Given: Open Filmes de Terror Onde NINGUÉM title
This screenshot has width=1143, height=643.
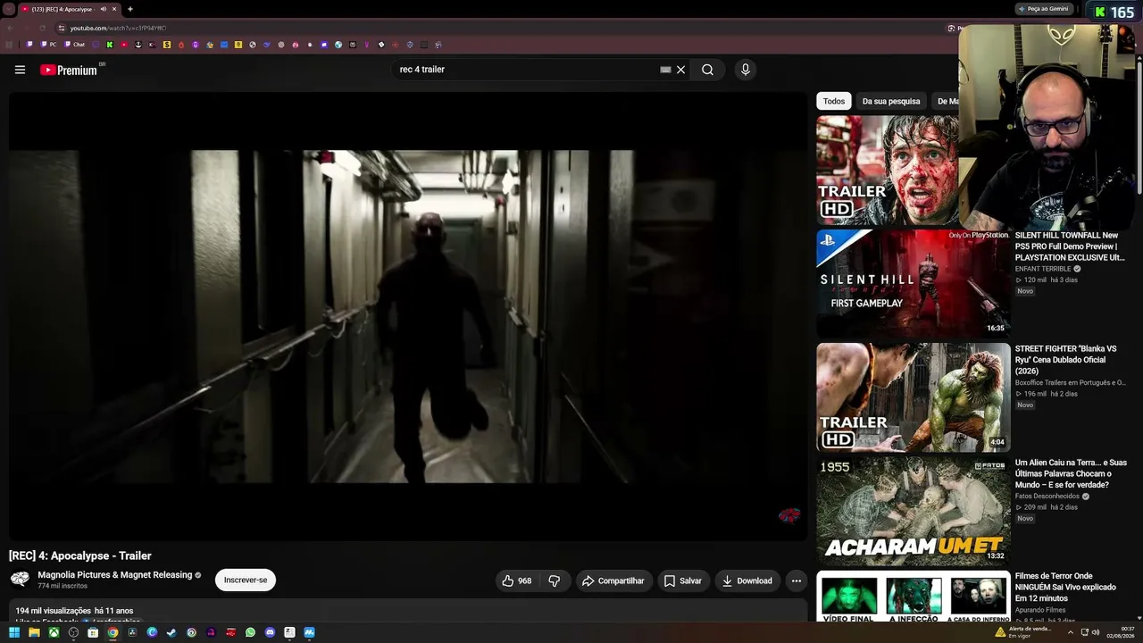Looking at the screenshot, I should [x=1066, y=587].
